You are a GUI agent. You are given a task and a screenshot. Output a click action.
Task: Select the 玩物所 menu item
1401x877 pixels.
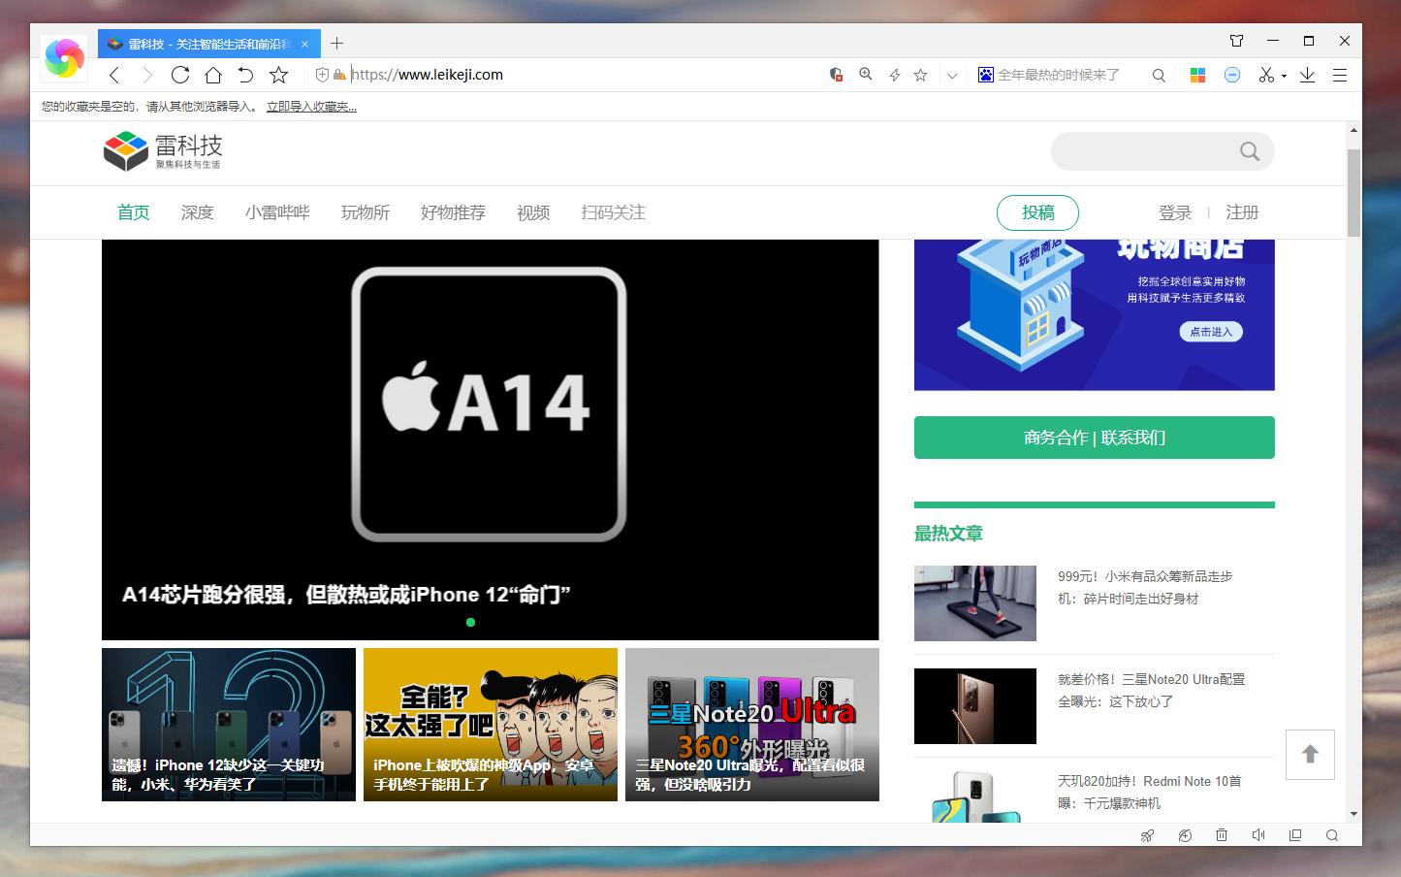pos(365,212)
